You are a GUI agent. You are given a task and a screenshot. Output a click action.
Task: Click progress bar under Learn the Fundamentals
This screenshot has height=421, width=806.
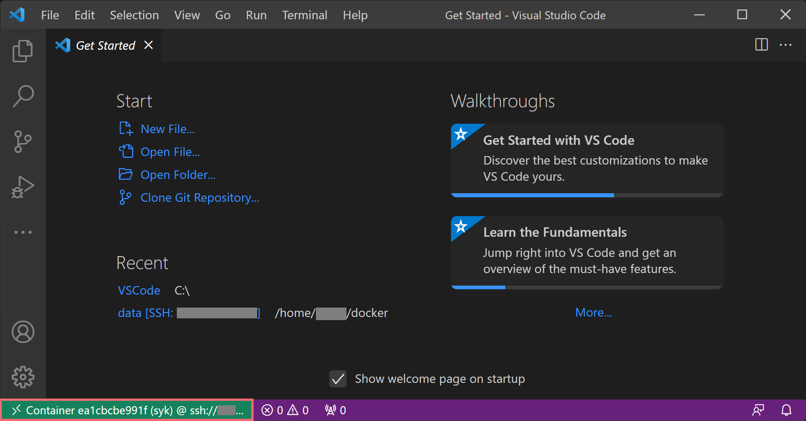(587, 287)
